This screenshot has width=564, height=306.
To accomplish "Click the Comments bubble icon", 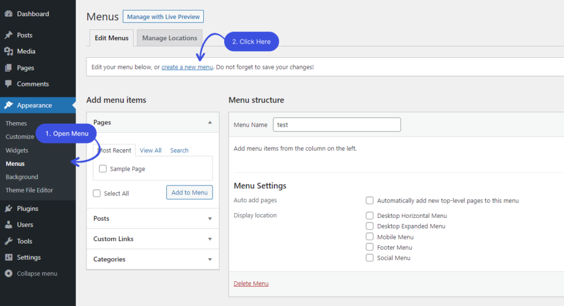I will point(9,84).
